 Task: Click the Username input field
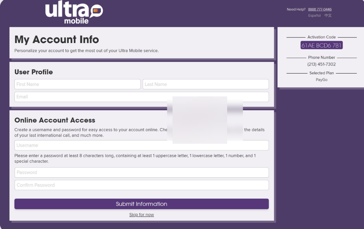[142, 145]
